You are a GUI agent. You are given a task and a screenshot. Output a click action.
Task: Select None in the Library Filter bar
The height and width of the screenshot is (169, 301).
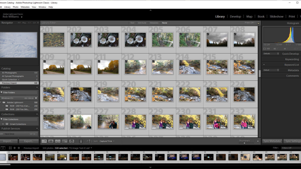pos(165,23)
